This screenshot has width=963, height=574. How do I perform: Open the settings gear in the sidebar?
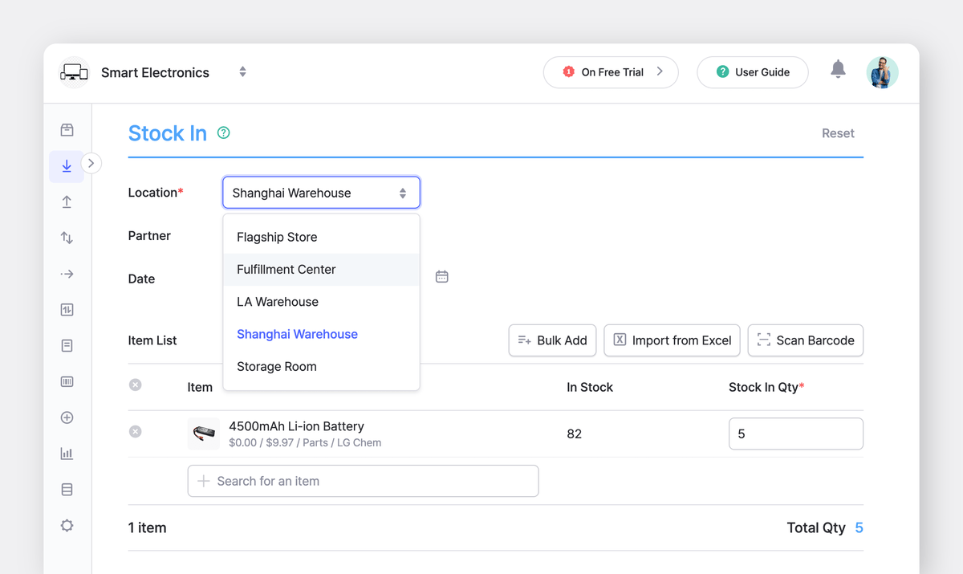[67, 525]
